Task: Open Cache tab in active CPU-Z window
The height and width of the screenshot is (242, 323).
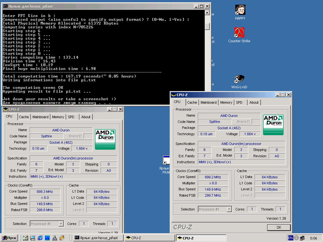Action: click(192, 102)
